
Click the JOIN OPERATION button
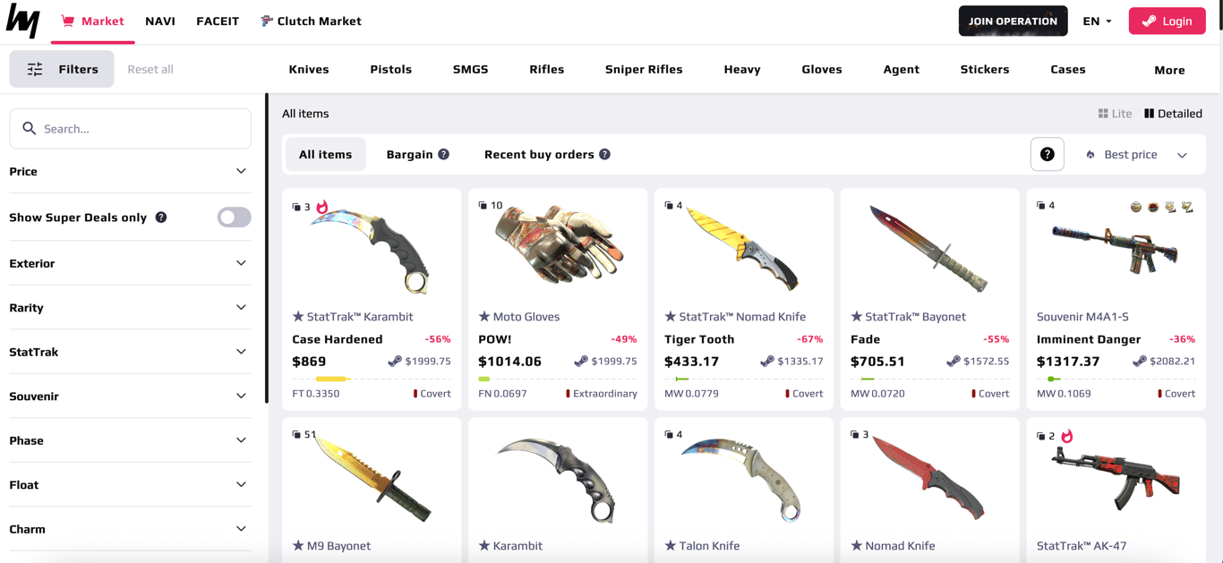(1013, 21)
